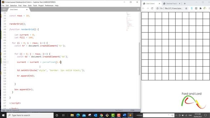Go back in Chrome
This screenshot has width=210, height=118.
point(143,8)
